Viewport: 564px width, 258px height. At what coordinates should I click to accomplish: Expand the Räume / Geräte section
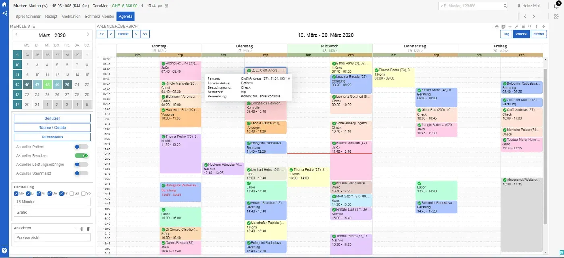point(52,128)
